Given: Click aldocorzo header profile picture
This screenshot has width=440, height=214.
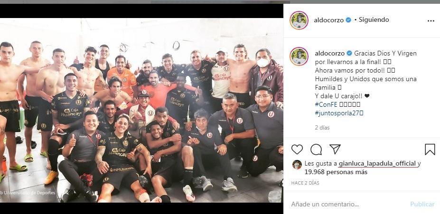Looking at the screenshot, I should (299, 20).
